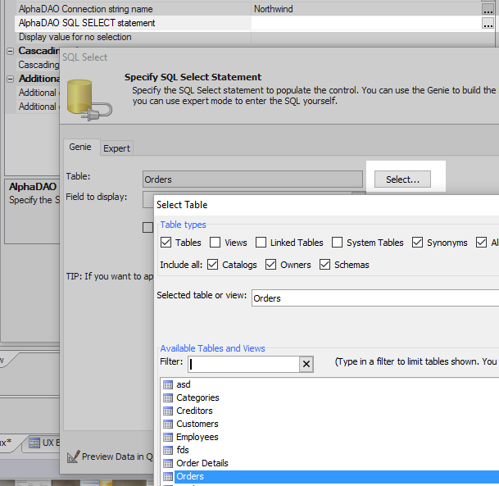This screenshot has width=499, height=486.
Task: Switch to the Expert tab
Action: pos(116,148)
